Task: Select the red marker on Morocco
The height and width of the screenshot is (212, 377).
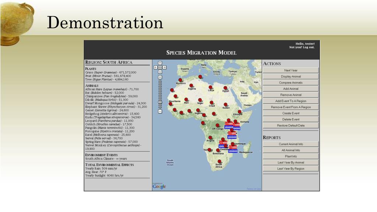Action: [x=180, y=80]
